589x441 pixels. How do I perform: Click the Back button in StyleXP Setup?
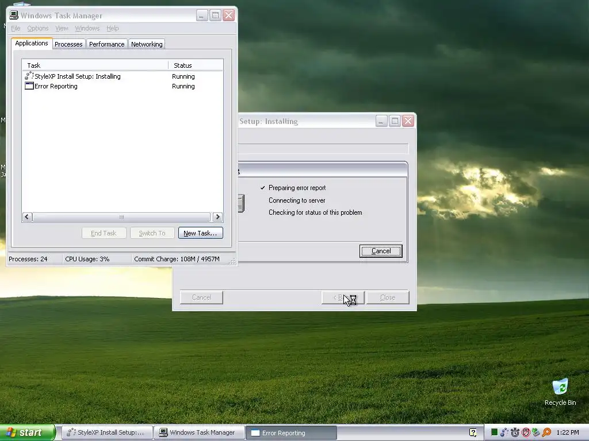343,297
